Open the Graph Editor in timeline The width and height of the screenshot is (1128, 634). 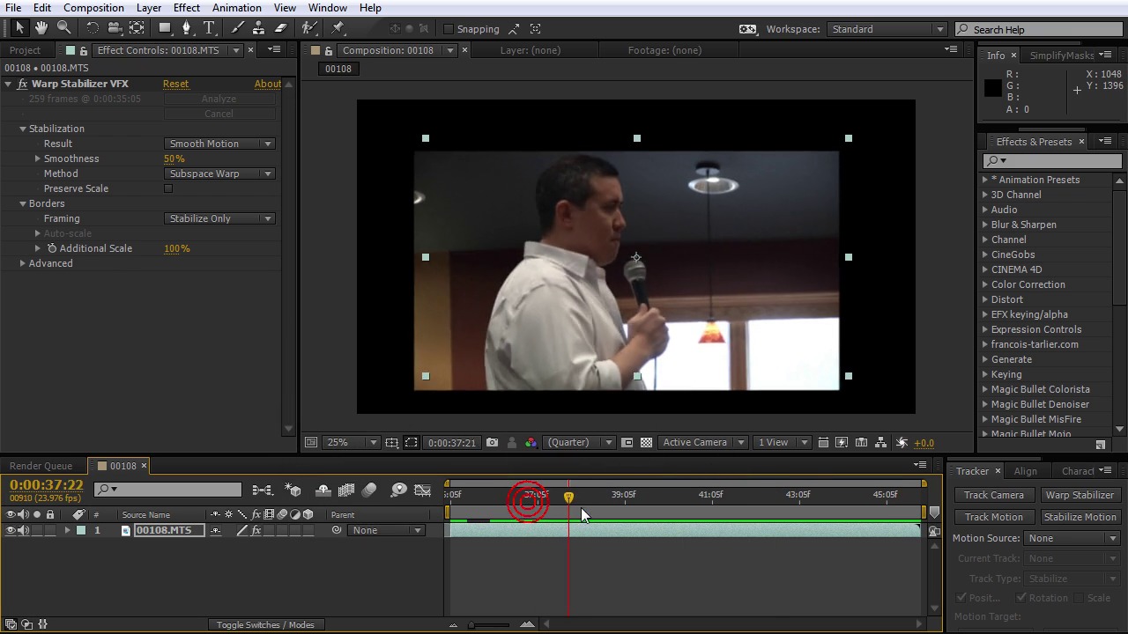pos(422,490)
